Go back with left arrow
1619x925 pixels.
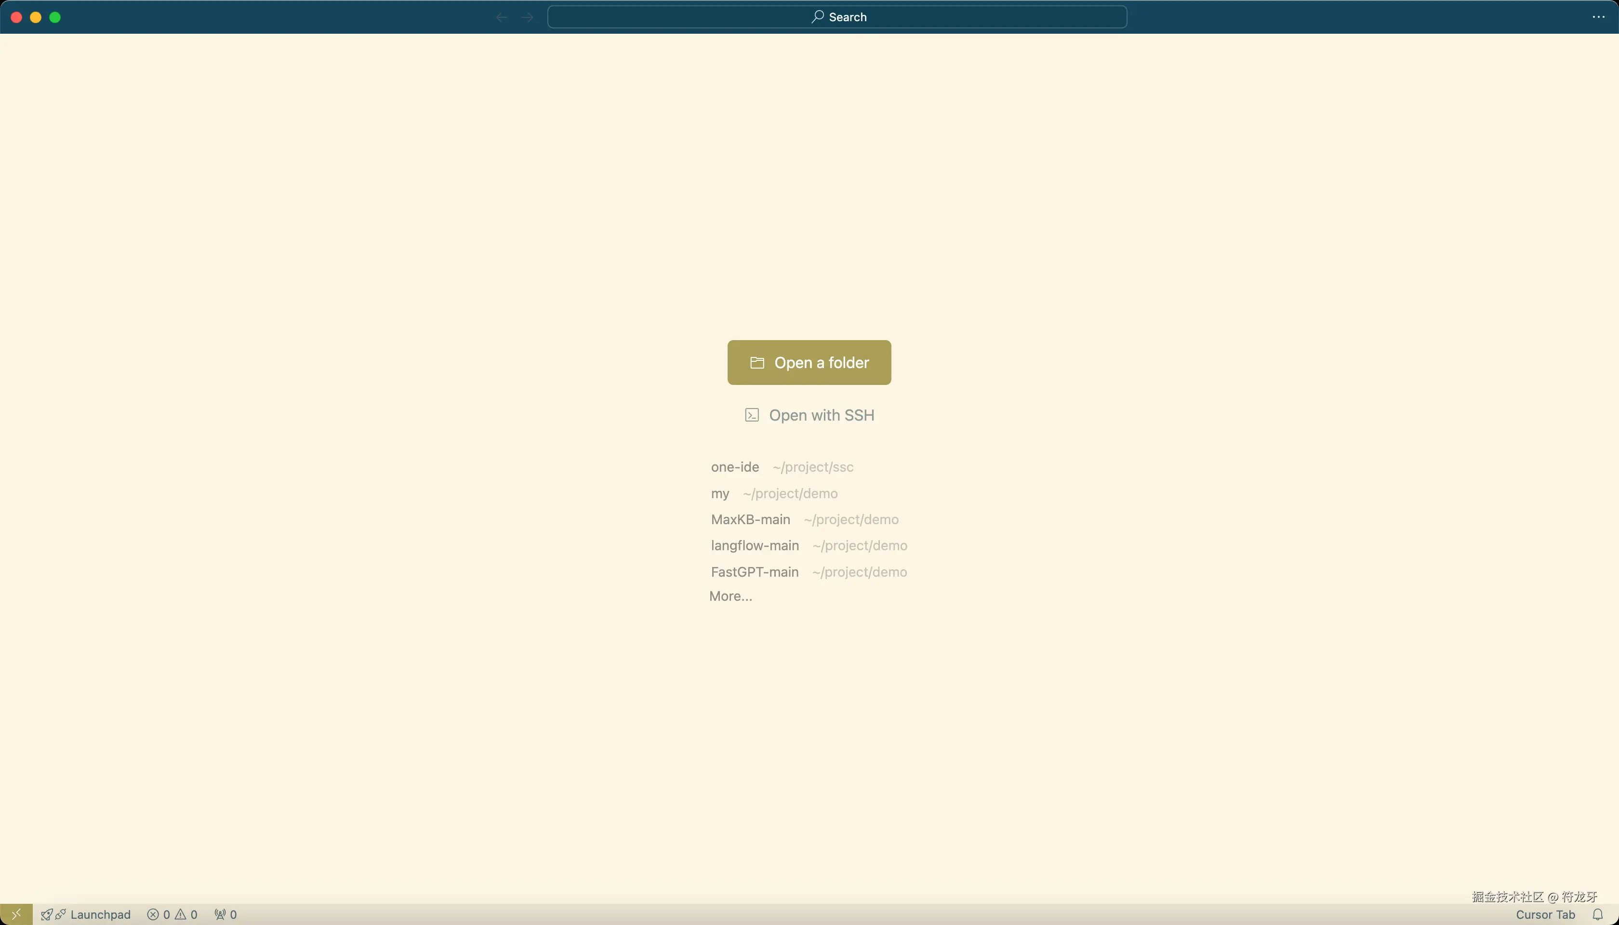pyautogui.click(x=501, y=17)
